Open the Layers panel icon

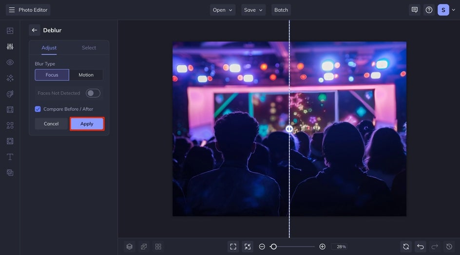tap(130, 247)
